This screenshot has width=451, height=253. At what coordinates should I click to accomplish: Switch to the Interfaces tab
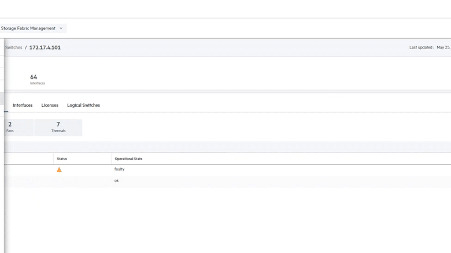click(x=23, y=105)
